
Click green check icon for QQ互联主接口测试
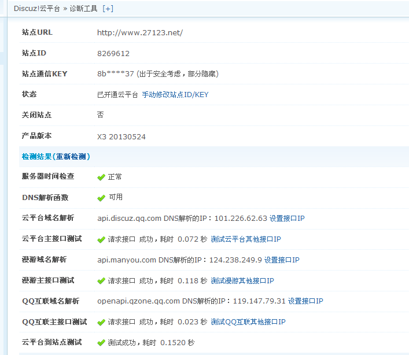tap(101, 323)
